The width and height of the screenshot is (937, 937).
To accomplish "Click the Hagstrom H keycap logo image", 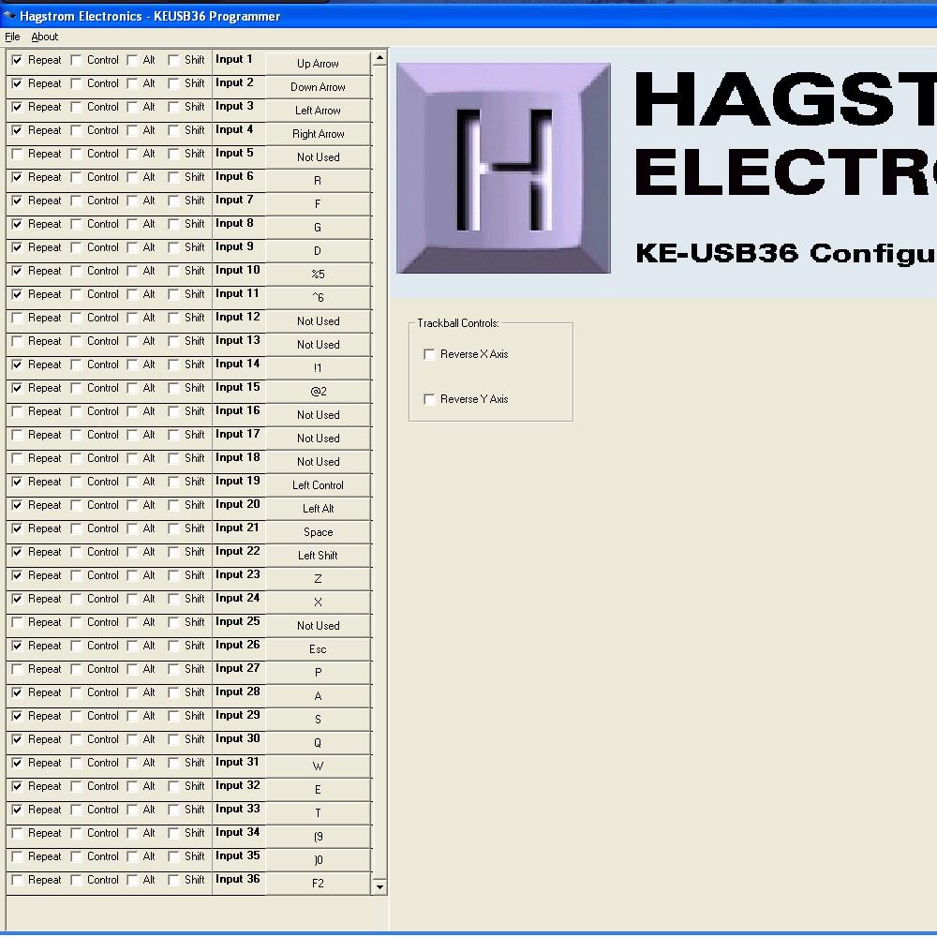I will (x=503, y=169).
